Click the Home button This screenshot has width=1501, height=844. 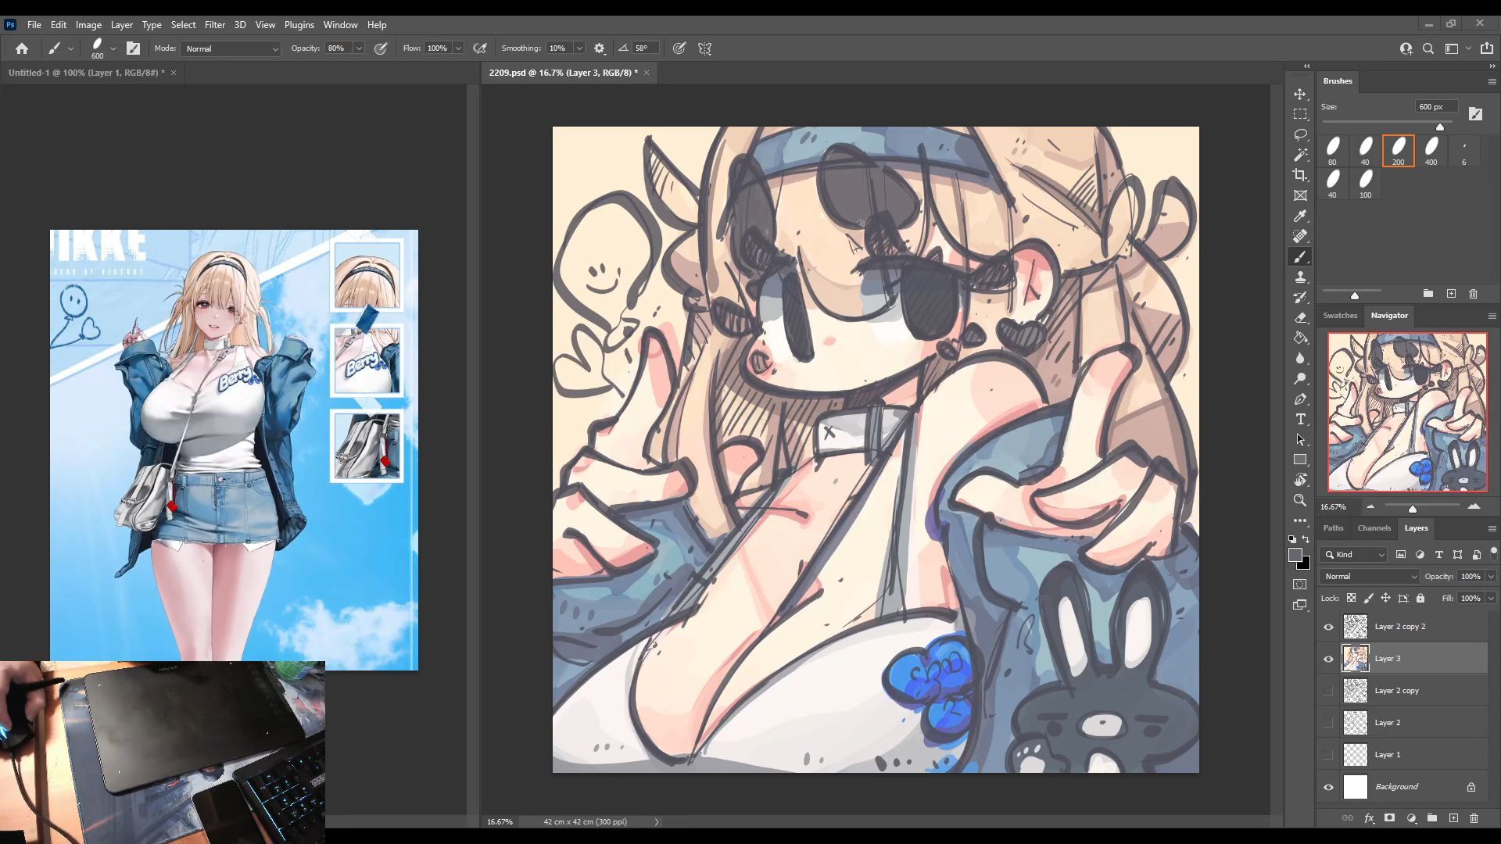22,48
